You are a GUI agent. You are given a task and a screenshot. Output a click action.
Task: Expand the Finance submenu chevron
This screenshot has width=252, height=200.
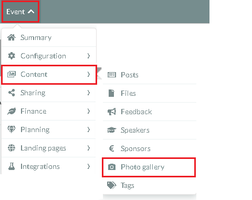pos(89,111)
